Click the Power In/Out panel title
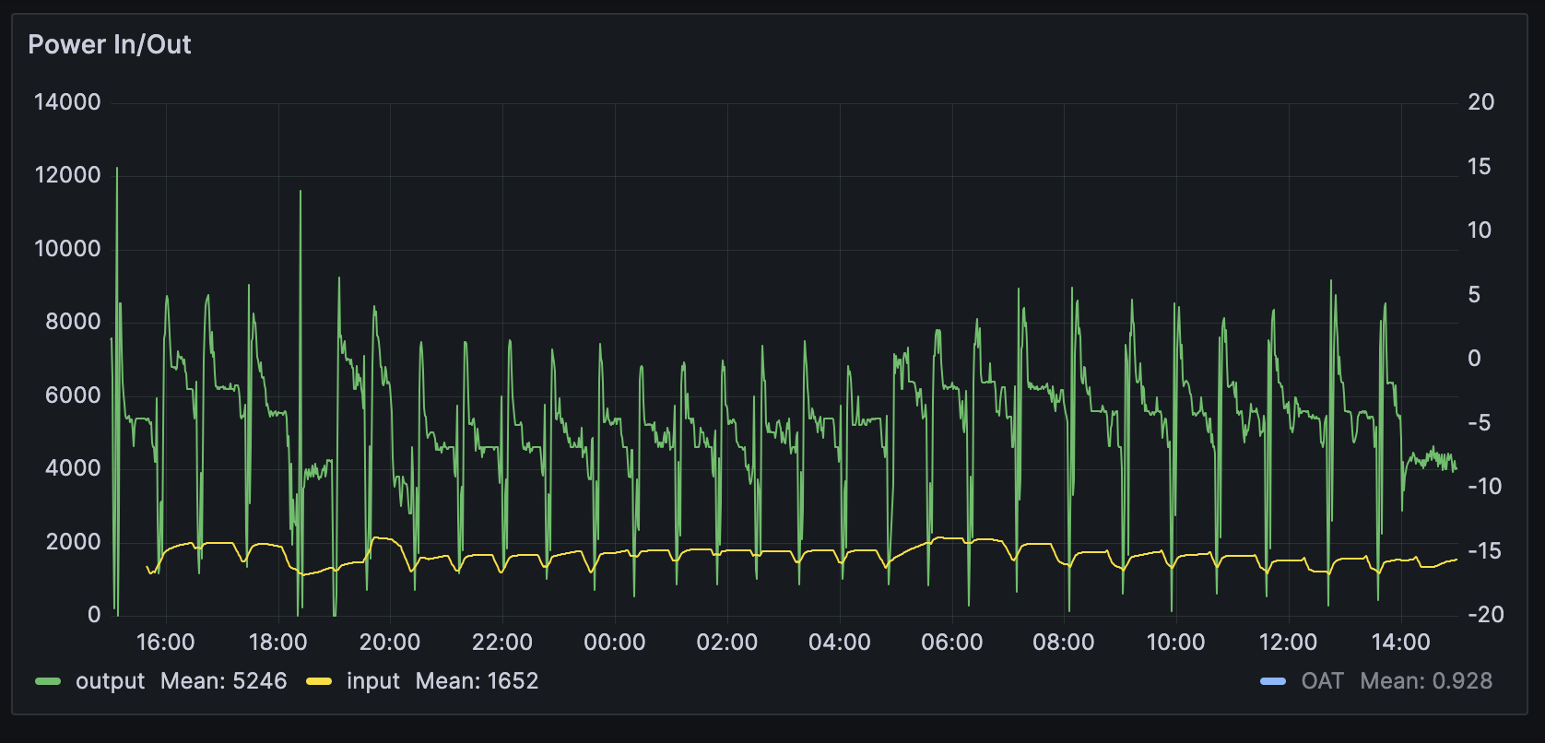This screenshot has height=743, width=1545. tap(110, 44)
